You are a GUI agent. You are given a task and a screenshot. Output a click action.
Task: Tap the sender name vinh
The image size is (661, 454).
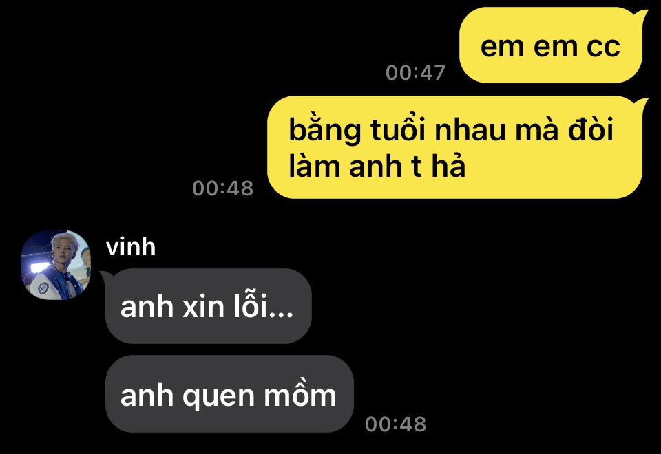coord(131,247)
